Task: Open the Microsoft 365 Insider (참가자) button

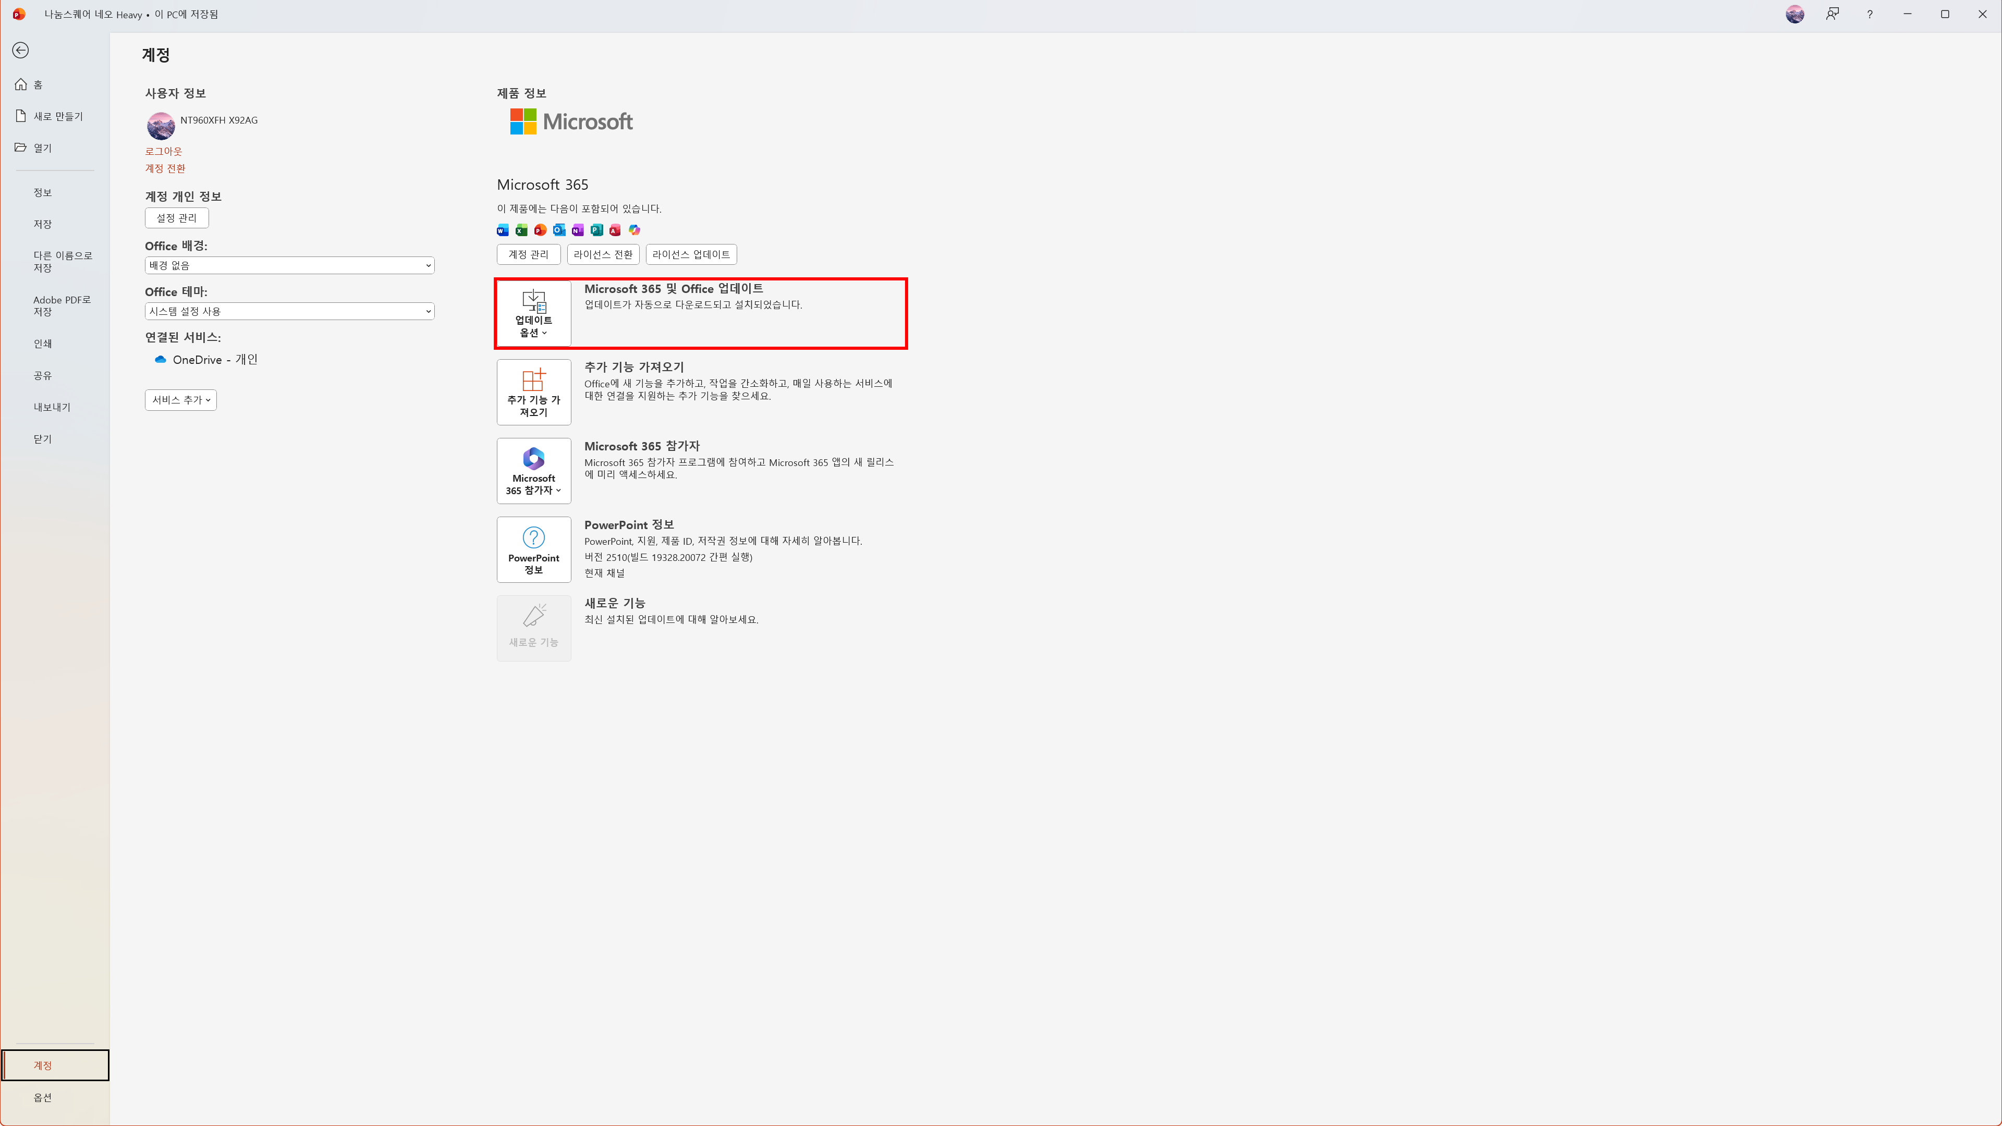Action: [533, 471]
